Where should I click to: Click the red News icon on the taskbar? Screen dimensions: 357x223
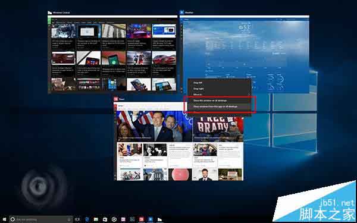142,219
